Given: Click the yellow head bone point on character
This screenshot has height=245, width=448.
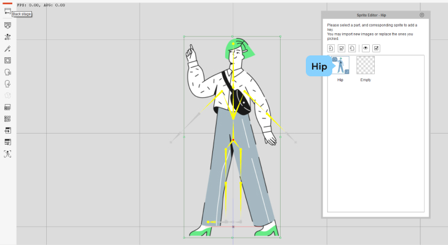Looking at the screenshot, I should coord(233,44).
